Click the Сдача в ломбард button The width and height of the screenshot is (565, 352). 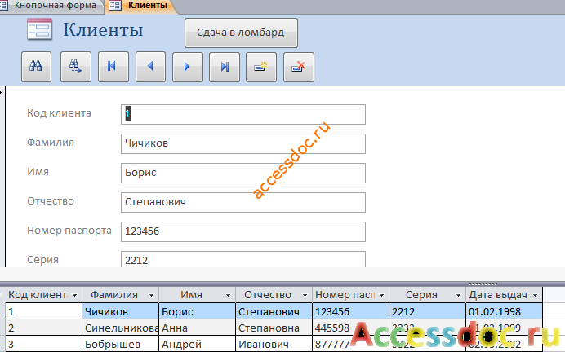point(241,33)
